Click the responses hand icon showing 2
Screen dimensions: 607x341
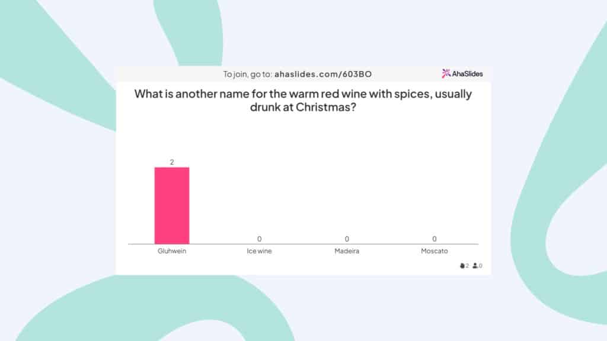(x=462, y=266)
